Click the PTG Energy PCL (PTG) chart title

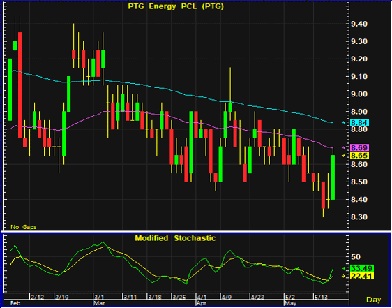point(176,6)
